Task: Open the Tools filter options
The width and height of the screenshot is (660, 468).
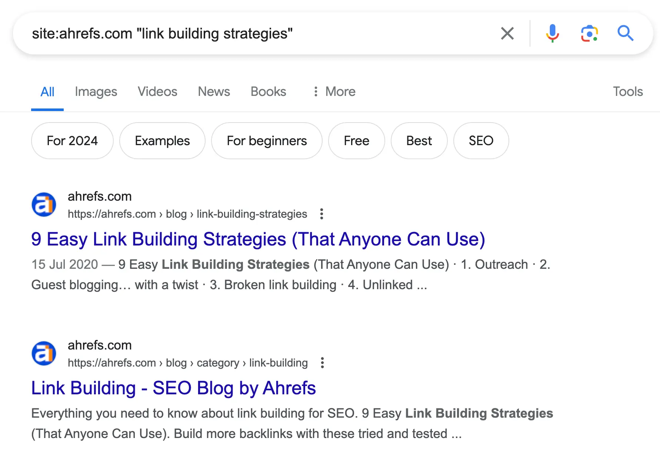Action: pyautogui.click(x=628, y=91)
